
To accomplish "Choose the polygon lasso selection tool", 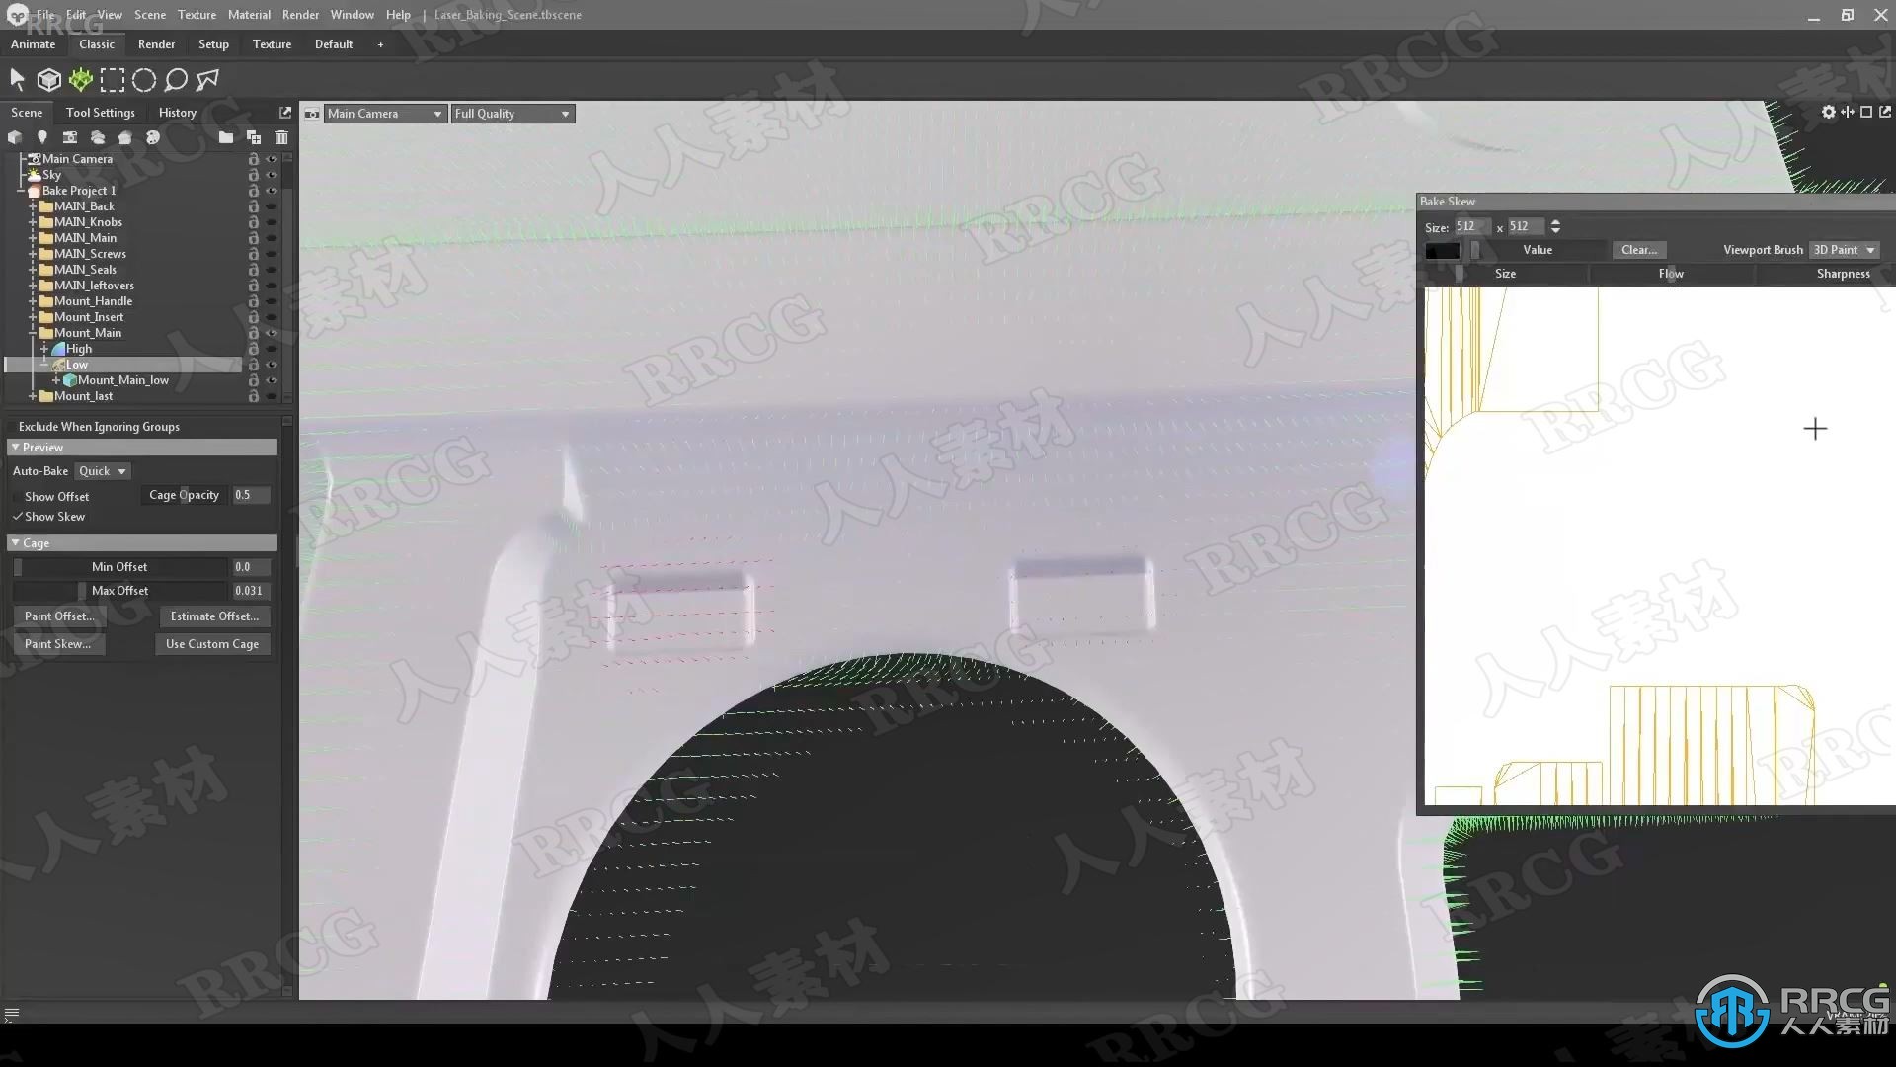I will coord(207,80).
